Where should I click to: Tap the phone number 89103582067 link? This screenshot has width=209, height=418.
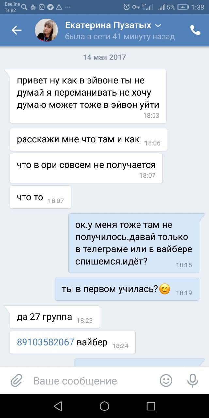tap(46, 342)
